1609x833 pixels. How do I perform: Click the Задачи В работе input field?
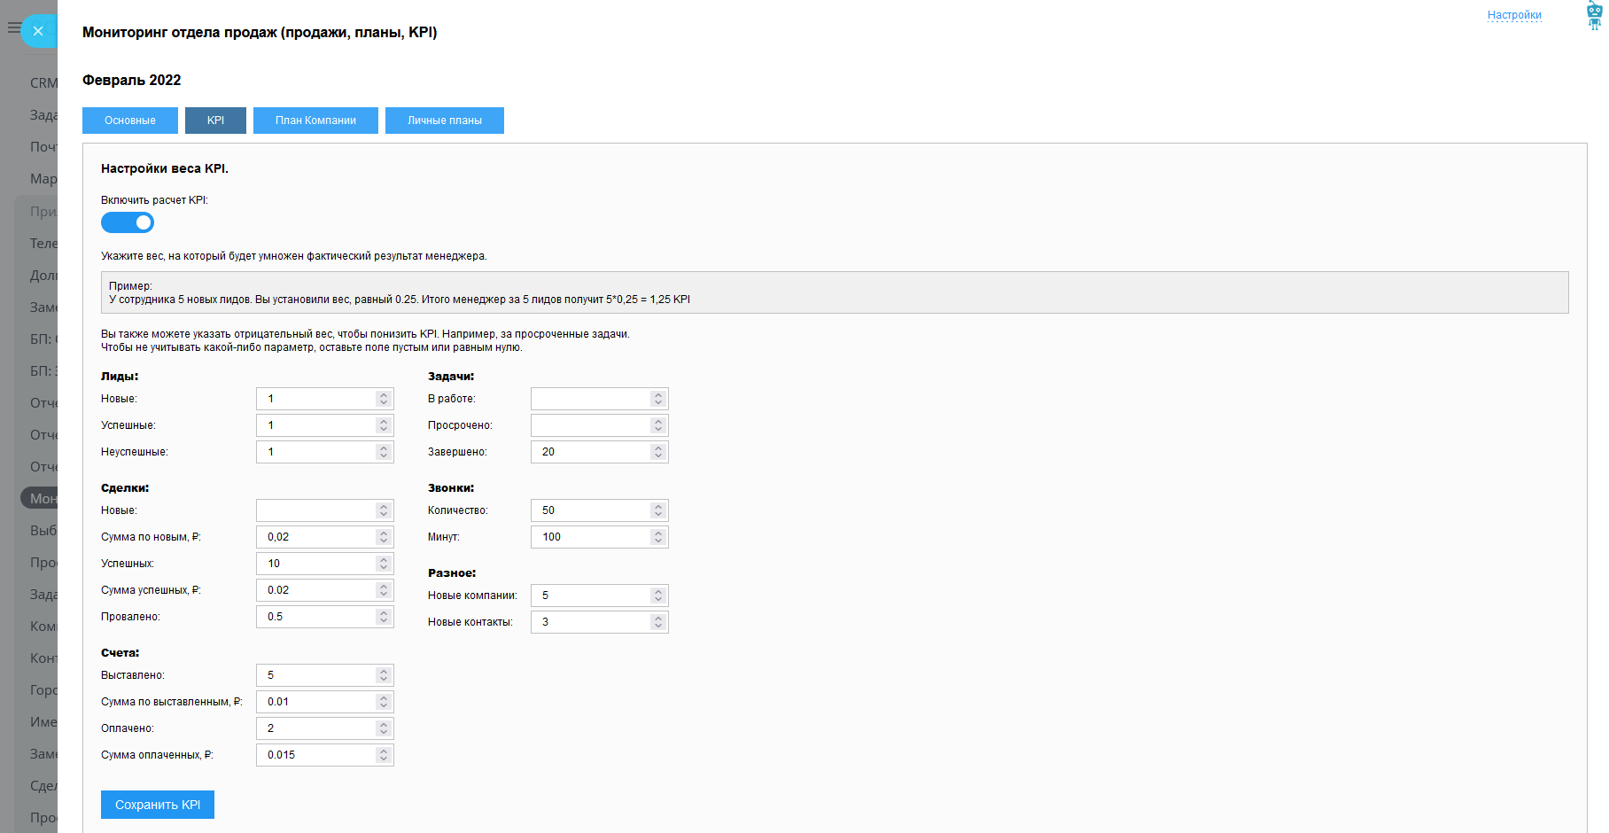tap(589, 399)
